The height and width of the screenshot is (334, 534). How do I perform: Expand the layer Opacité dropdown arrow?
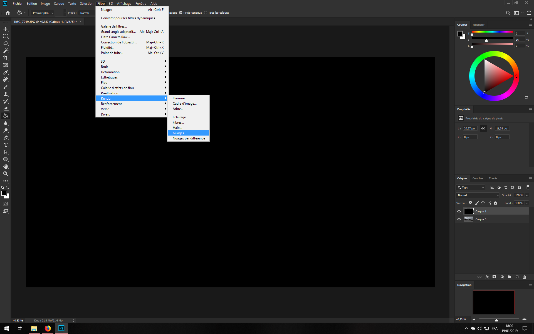pyautogui.click(x=527, y=195)
